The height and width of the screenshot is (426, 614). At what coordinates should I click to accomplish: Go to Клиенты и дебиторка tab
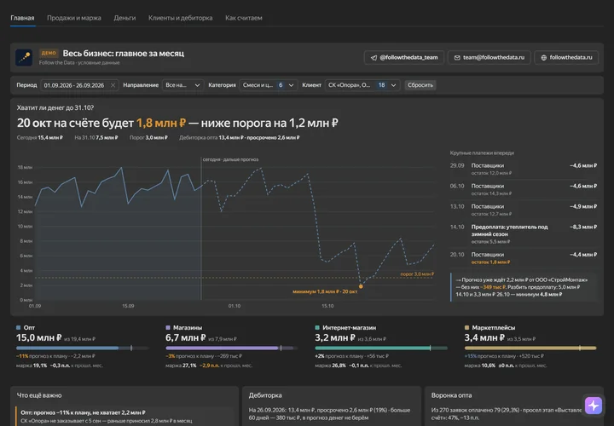(x=180, y=18)
